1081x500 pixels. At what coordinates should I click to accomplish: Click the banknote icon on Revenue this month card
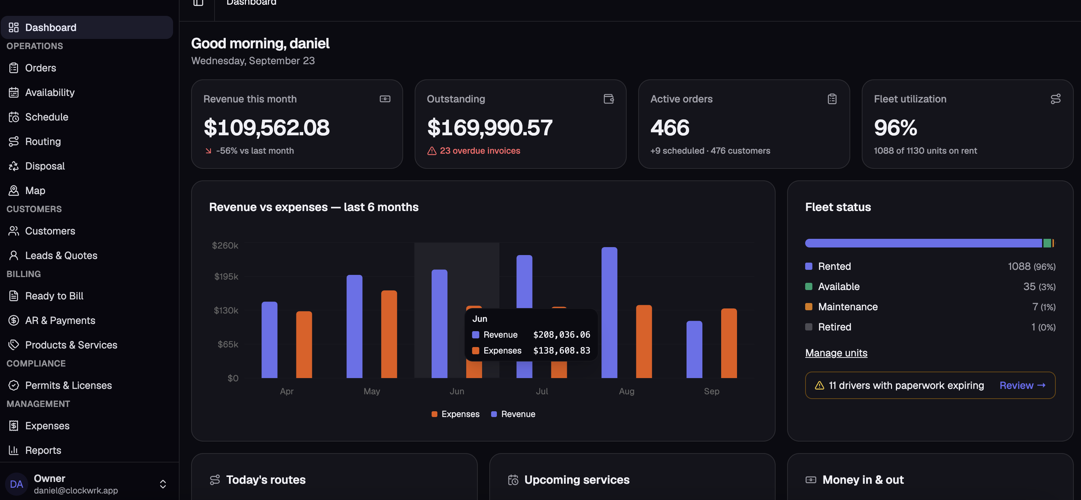tap(385, 99)
